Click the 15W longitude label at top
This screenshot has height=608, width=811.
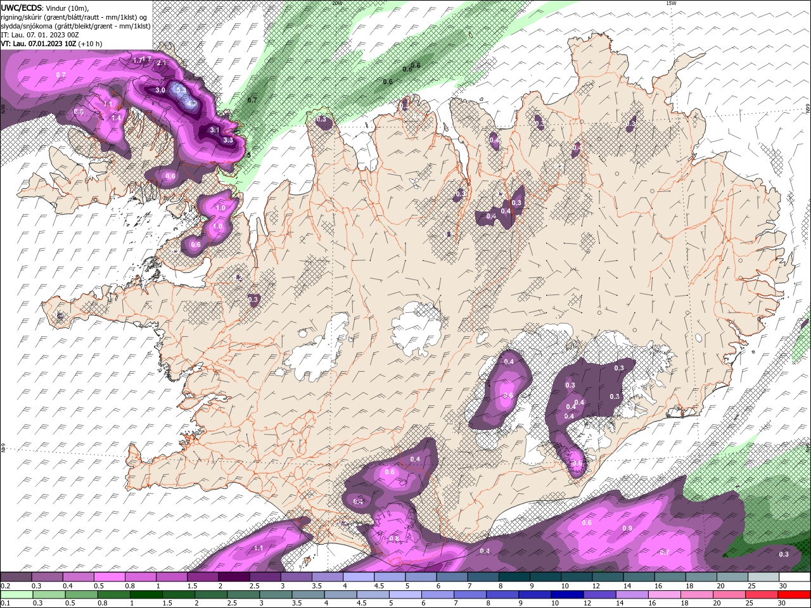tap(671, 3)
